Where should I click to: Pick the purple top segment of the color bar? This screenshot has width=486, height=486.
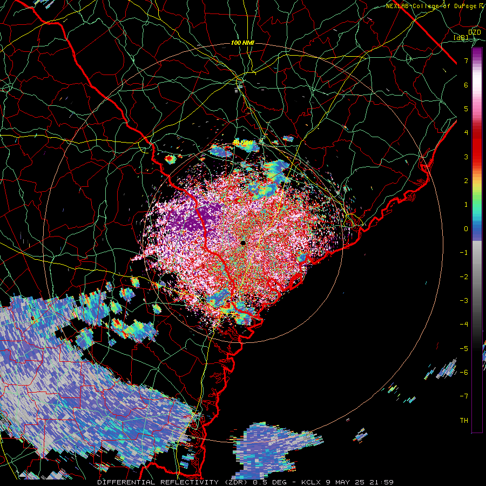[x=477, y=54]
